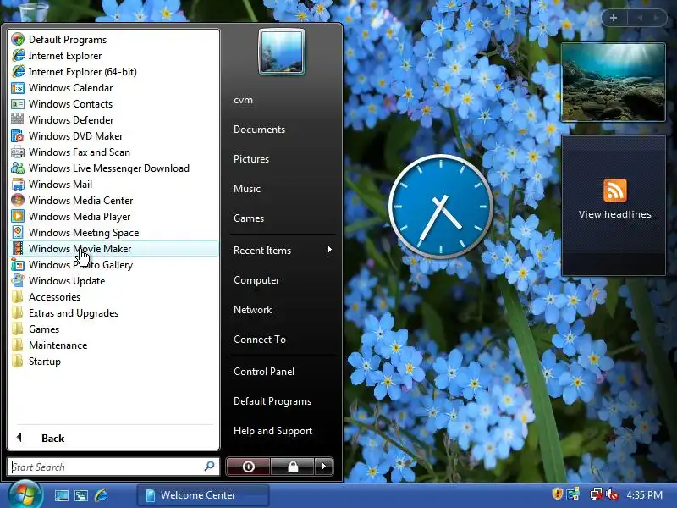Open Windows Live Messenger Download icon
Screen dimensions: 677x508
pos(18,168)
